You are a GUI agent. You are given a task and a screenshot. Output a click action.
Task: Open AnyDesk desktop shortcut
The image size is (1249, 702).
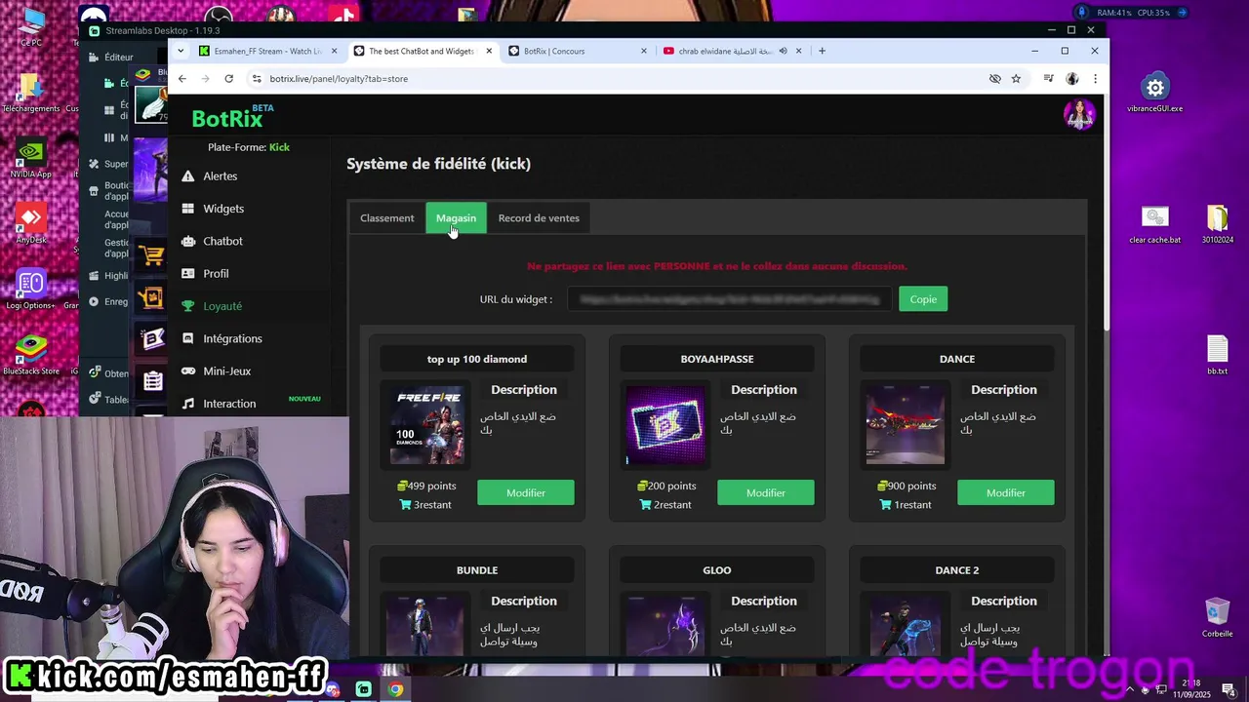click(x=30, y=224)
